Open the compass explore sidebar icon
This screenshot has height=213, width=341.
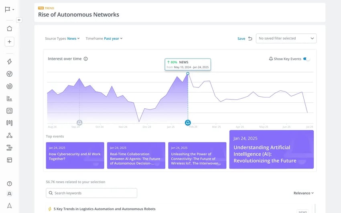(9, 74)
